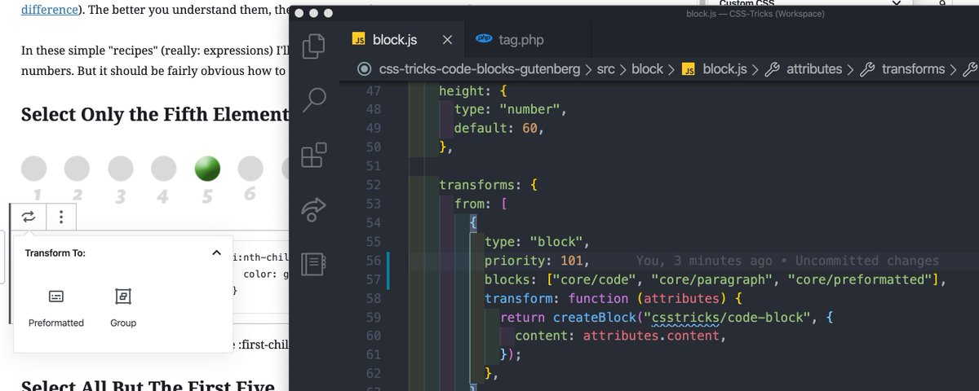Screen dimensions: 979x391
Task: Collapse the Transform To panel chevron
Action: [216, 253]
